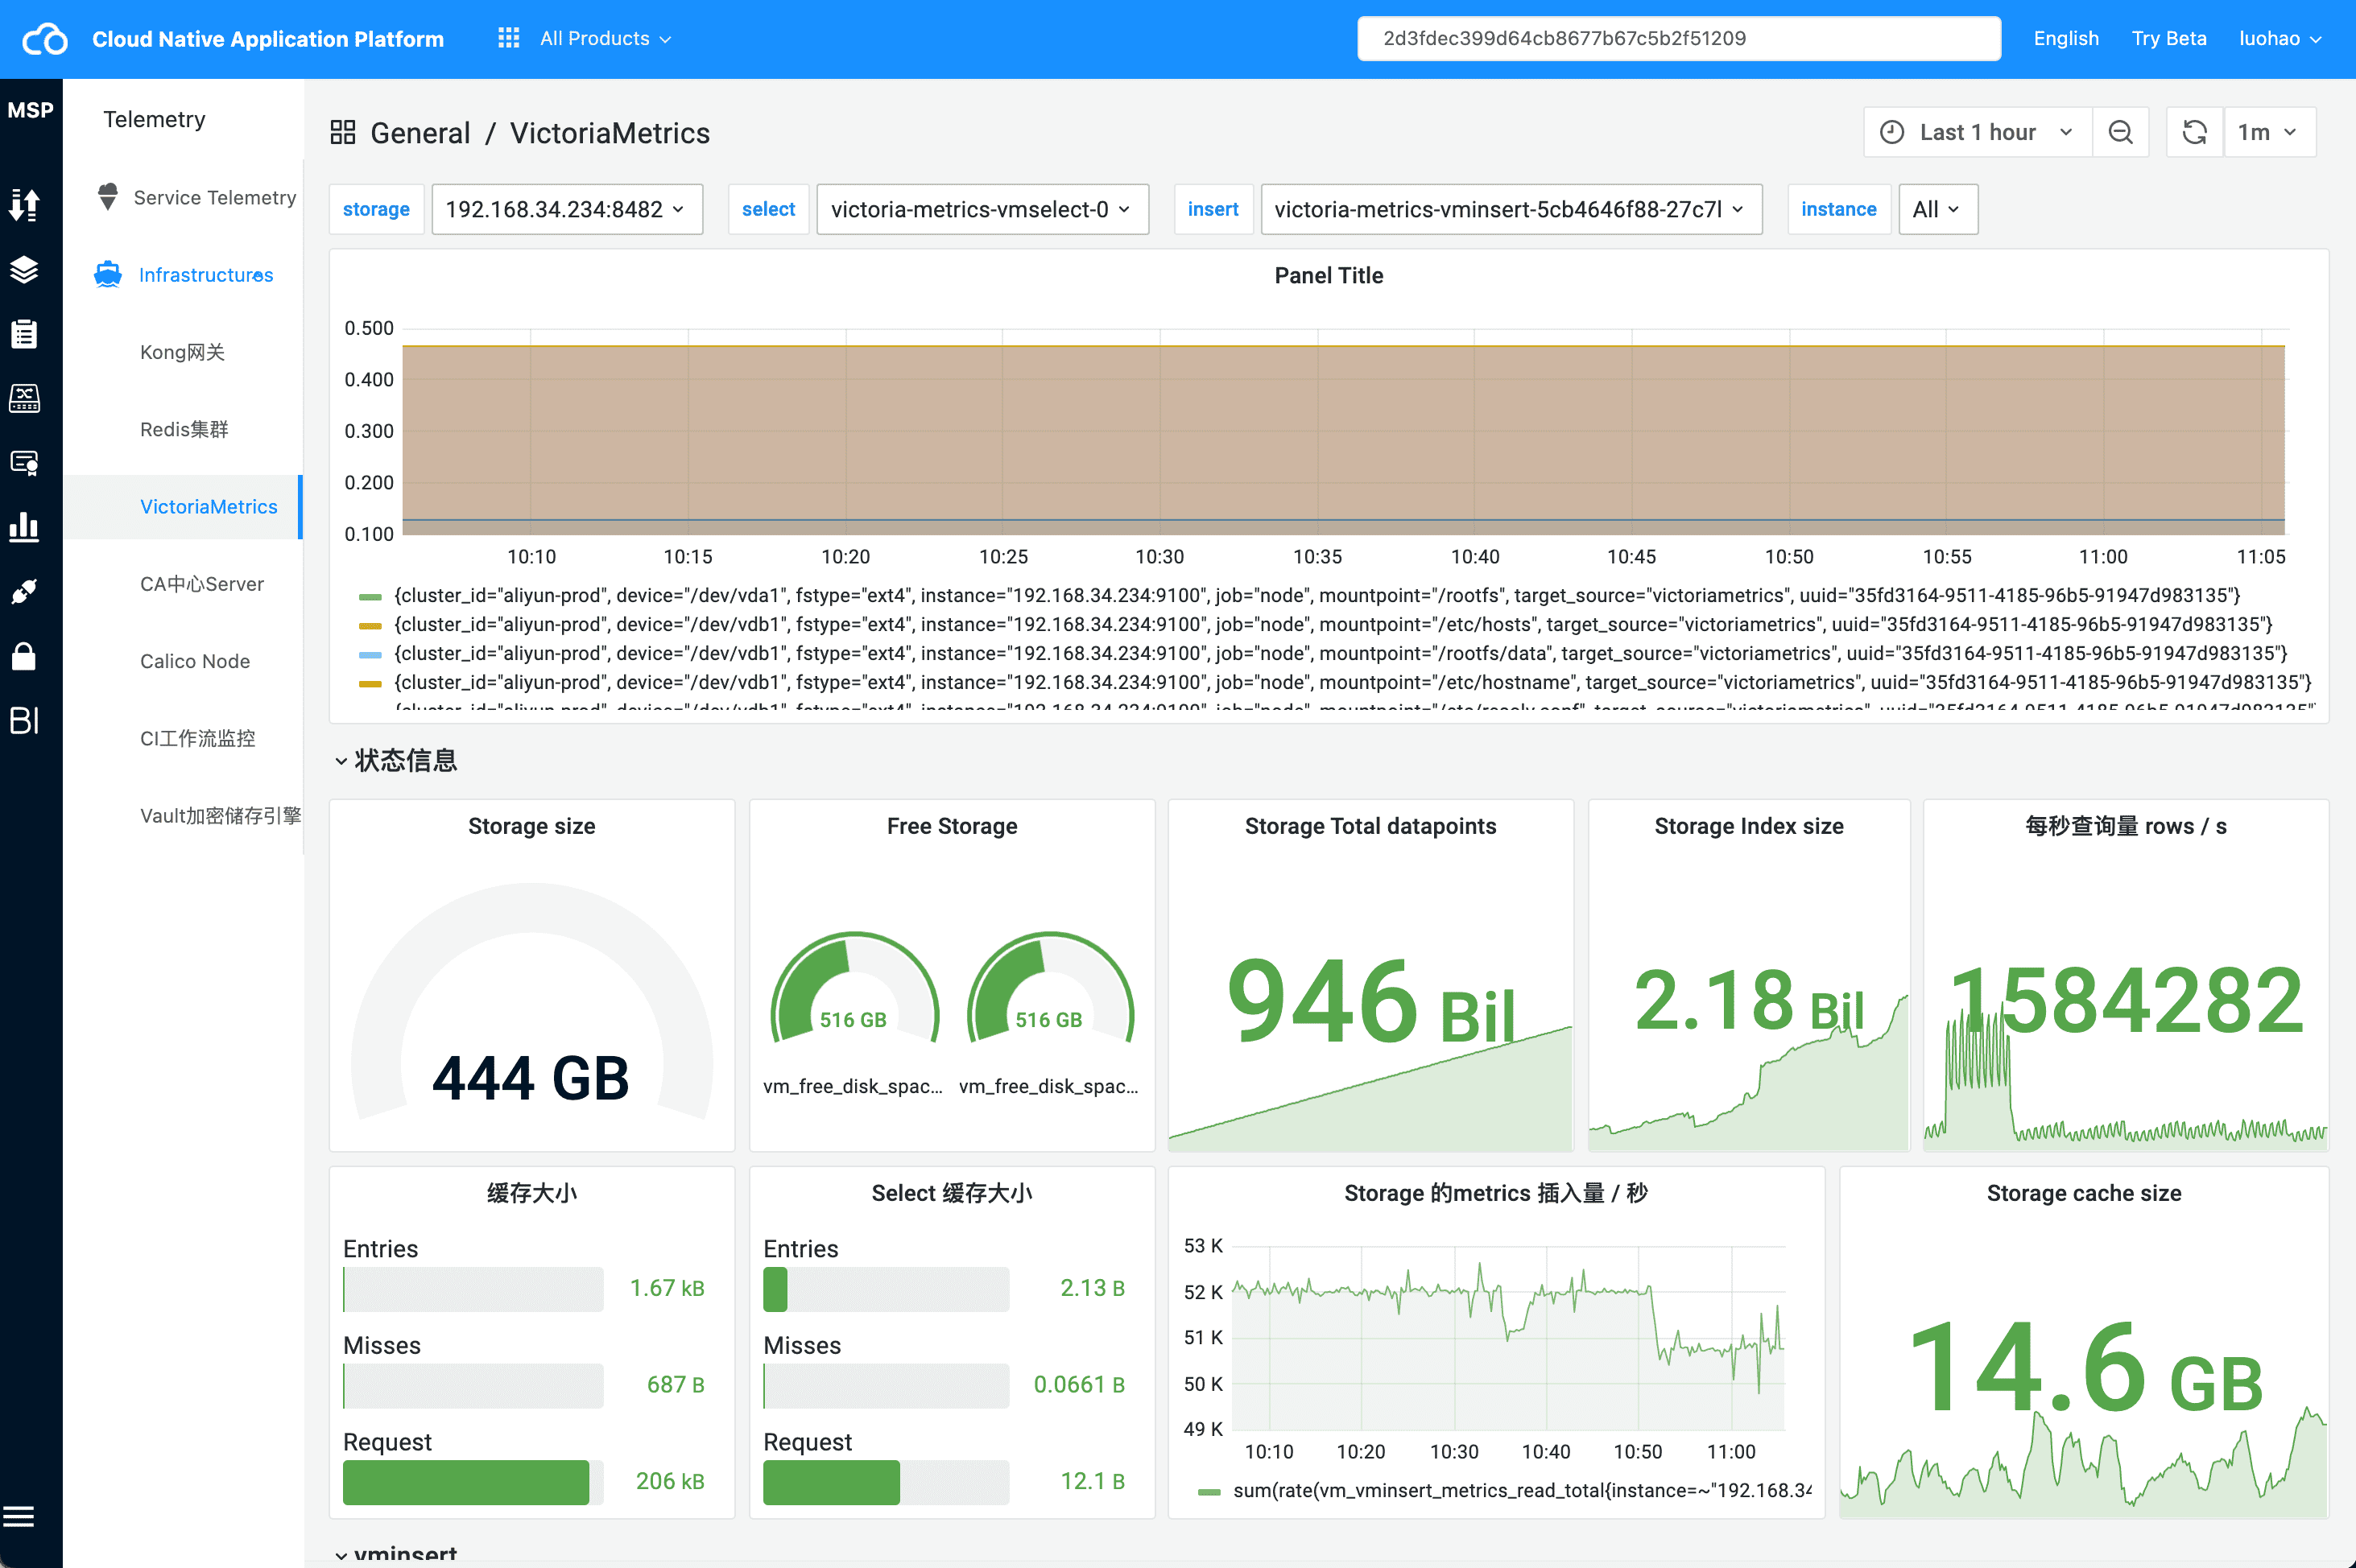Click green swatch of sum(rate(vm_vminsert legend

1209,1492
